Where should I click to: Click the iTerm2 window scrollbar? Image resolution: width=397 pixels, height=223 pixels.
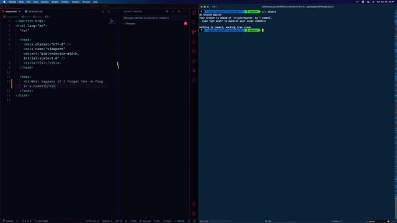point(396,208)
